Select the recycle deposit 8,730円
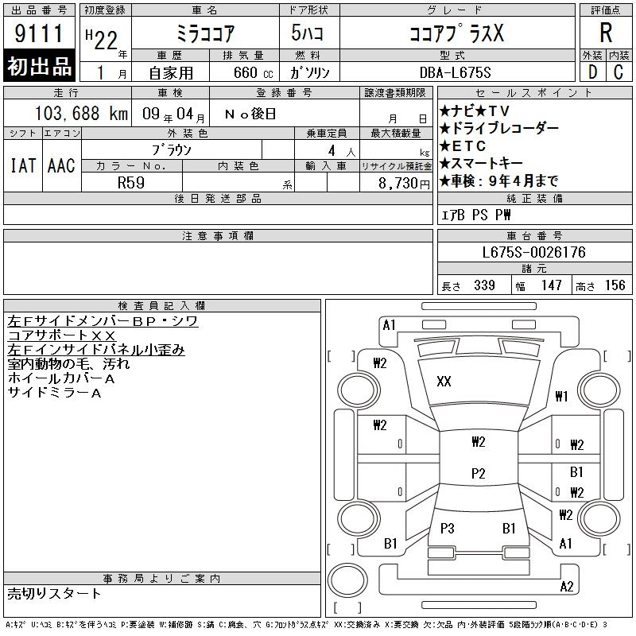 (x=404, y=184)
